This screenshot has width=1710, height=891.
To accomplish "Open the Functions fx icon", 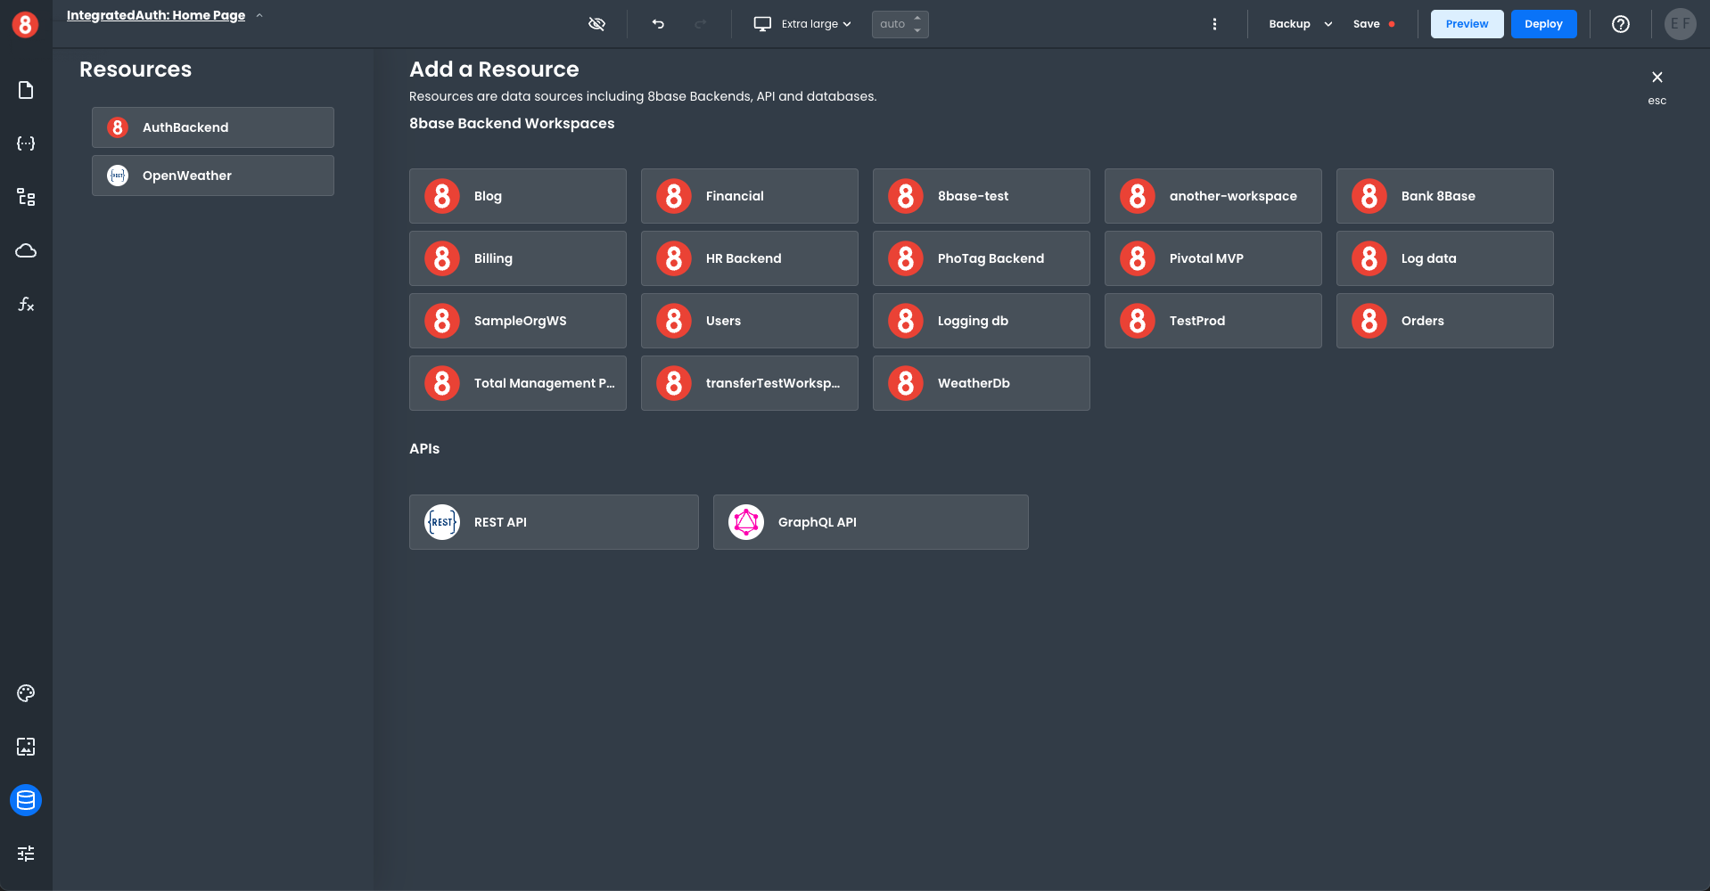I will coord(26,304).
